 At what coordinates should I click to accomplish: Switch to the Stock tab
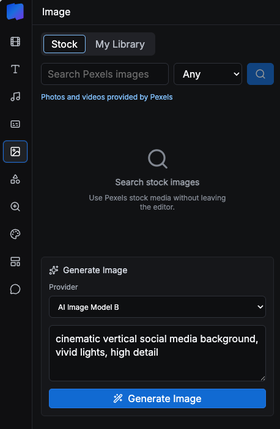click(x=65, y=44)
